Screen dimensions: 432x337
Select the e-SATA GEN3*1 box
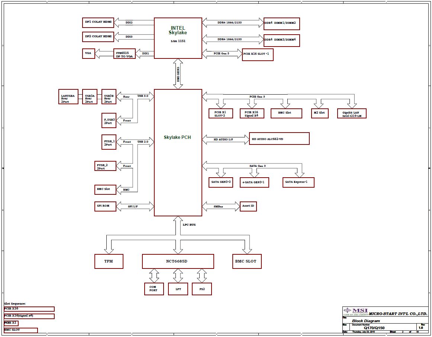coord(254,182)
